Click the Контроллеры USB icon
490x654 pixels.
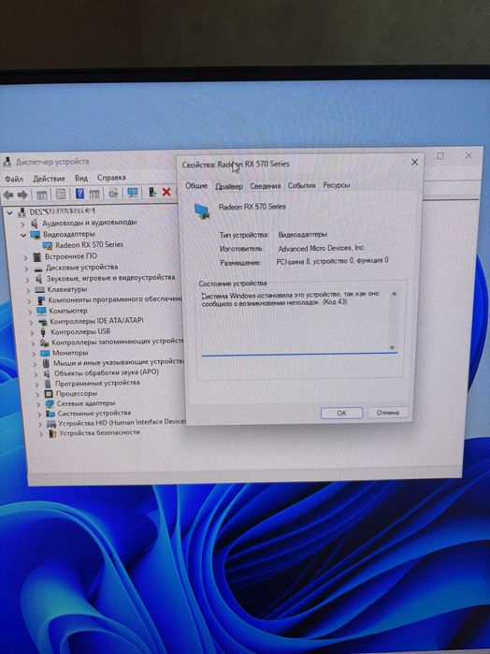pos(43,332)
